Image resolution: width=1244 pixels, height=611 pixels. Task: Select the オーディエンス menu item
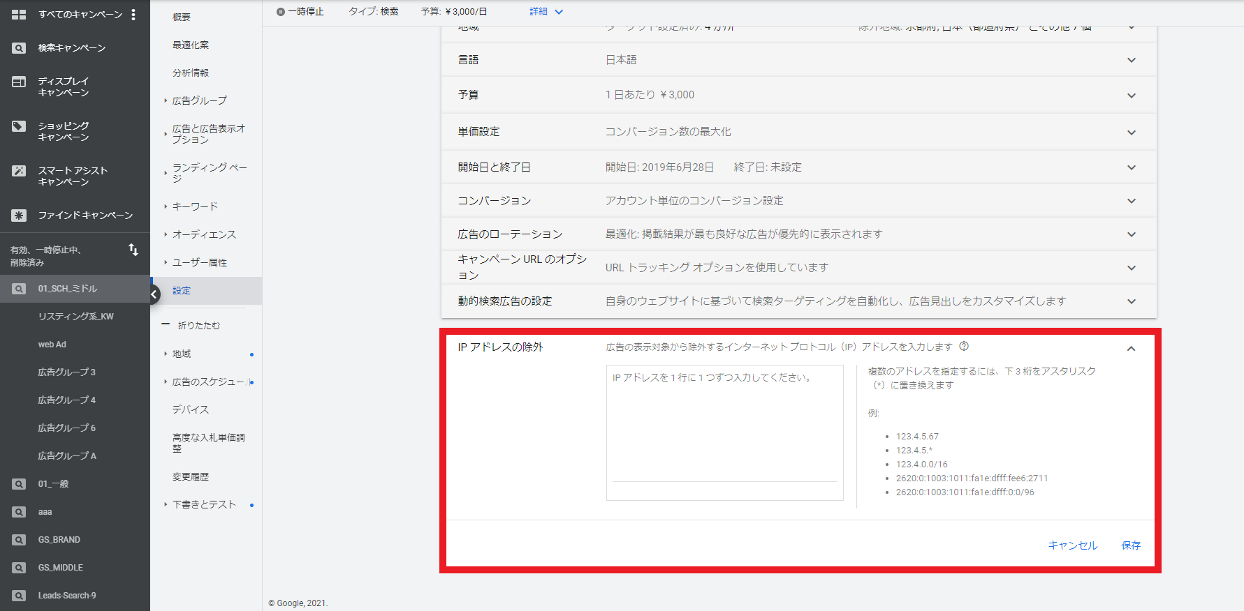[x=204, y=234]
